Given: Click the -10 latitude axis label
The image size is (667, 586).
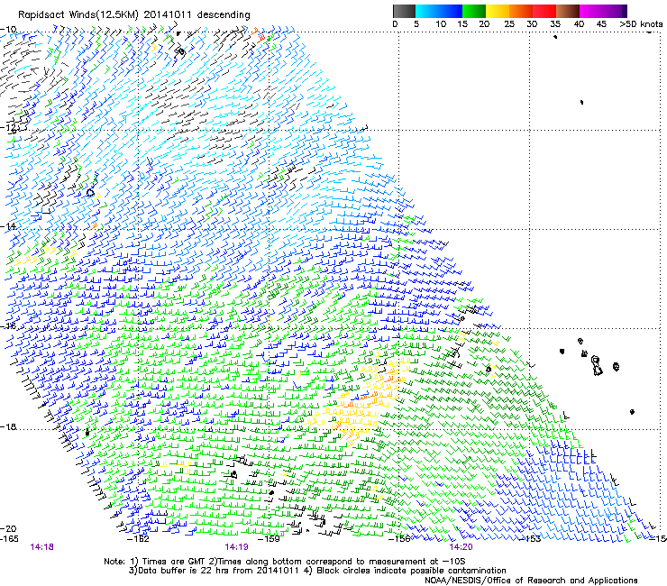Looking at the screenshot, I should pyautogui.click(x=8, y=29).
